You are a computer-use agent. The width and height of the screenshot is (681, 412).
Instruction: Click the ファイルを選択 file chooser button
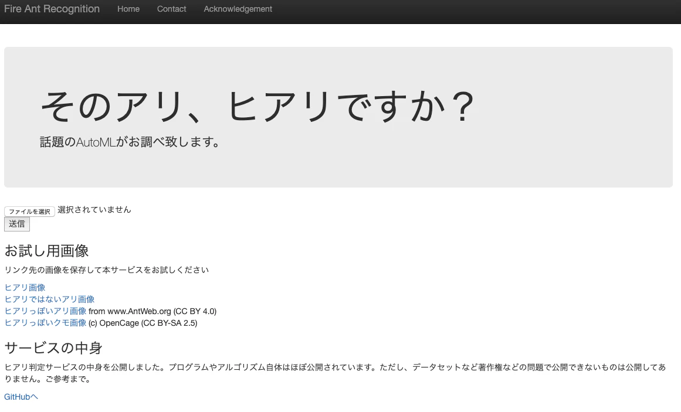[29, 212]
